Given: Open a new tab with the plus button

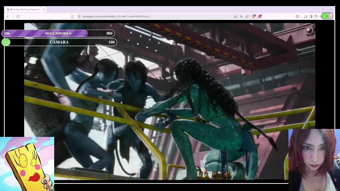Looking at the screenshot, I should 50,10.
